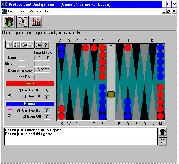Click the Game number field

click(x=22, y=58)
